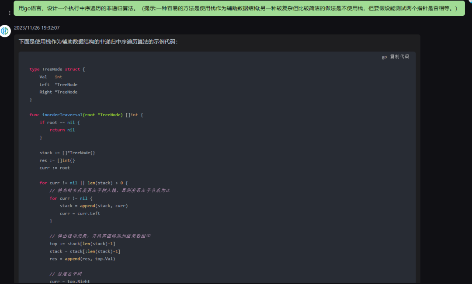
Task: Click the line 'stack = append(stack, curr)'
Action: click(94, 206)
